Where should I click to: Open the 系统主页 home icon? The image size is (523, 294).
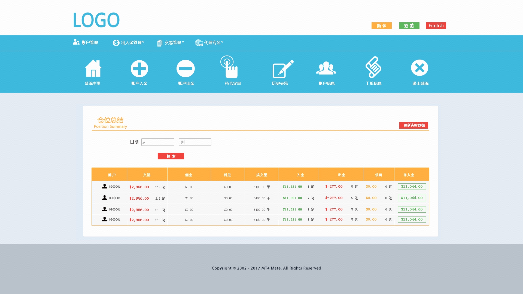click(93, 68)
